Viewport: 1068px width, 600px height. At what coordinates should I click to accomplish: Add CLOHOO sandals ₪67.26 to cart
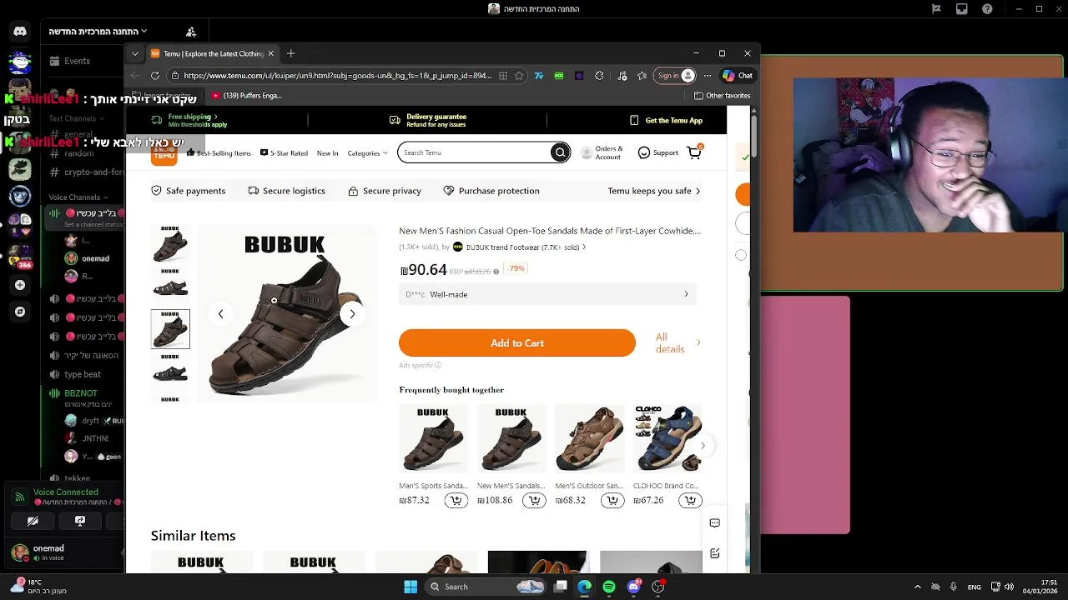[x=690, y=500]
